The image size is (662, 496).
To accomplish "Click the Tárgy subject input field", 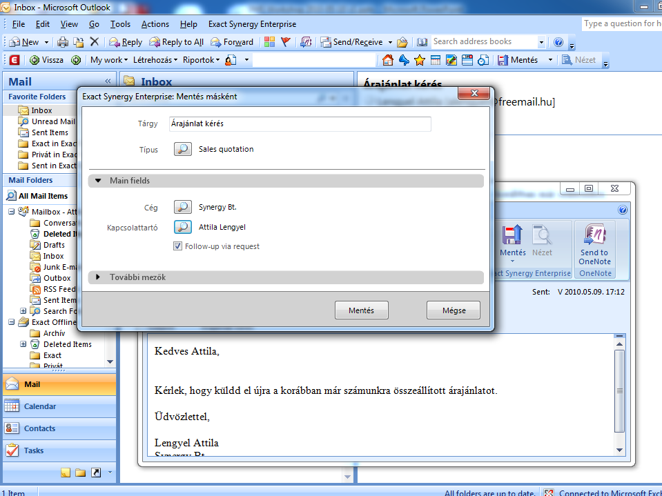I will coord(300,124).
